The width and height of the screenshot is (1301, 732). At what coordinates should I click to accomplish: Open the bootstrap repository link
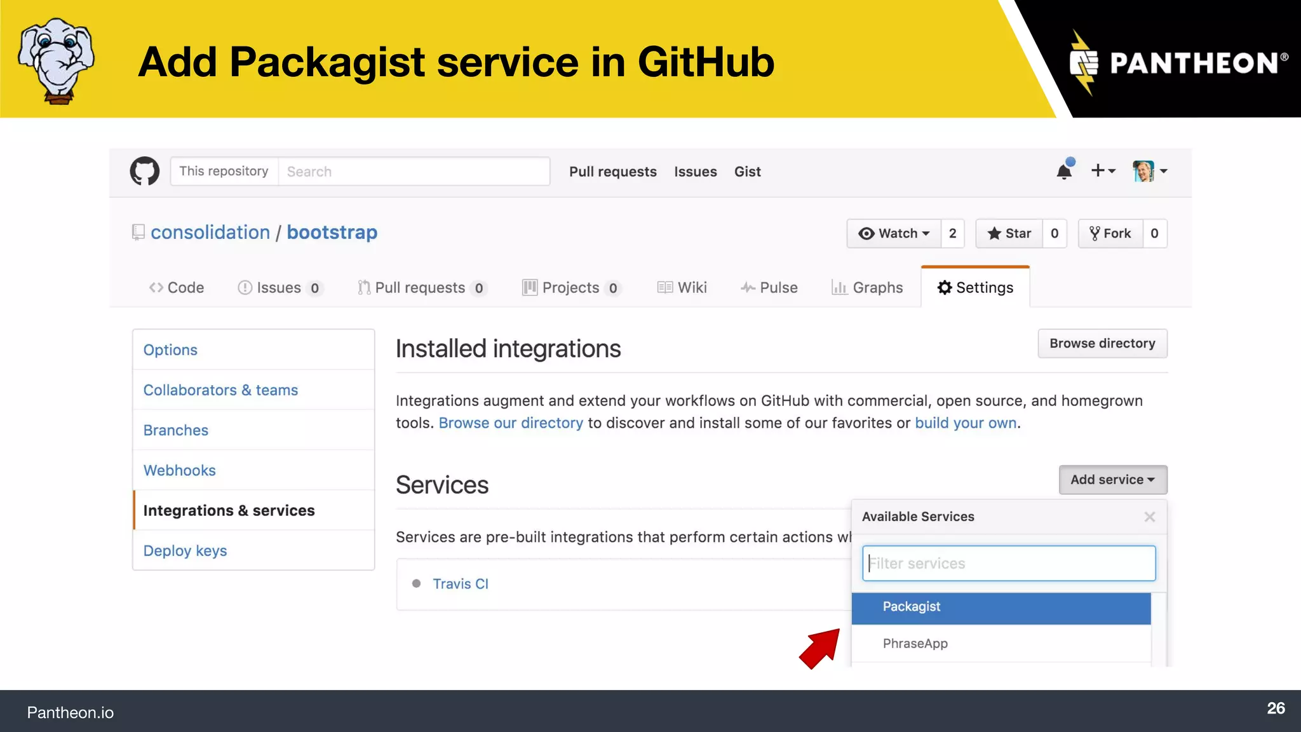pos(332,232)
